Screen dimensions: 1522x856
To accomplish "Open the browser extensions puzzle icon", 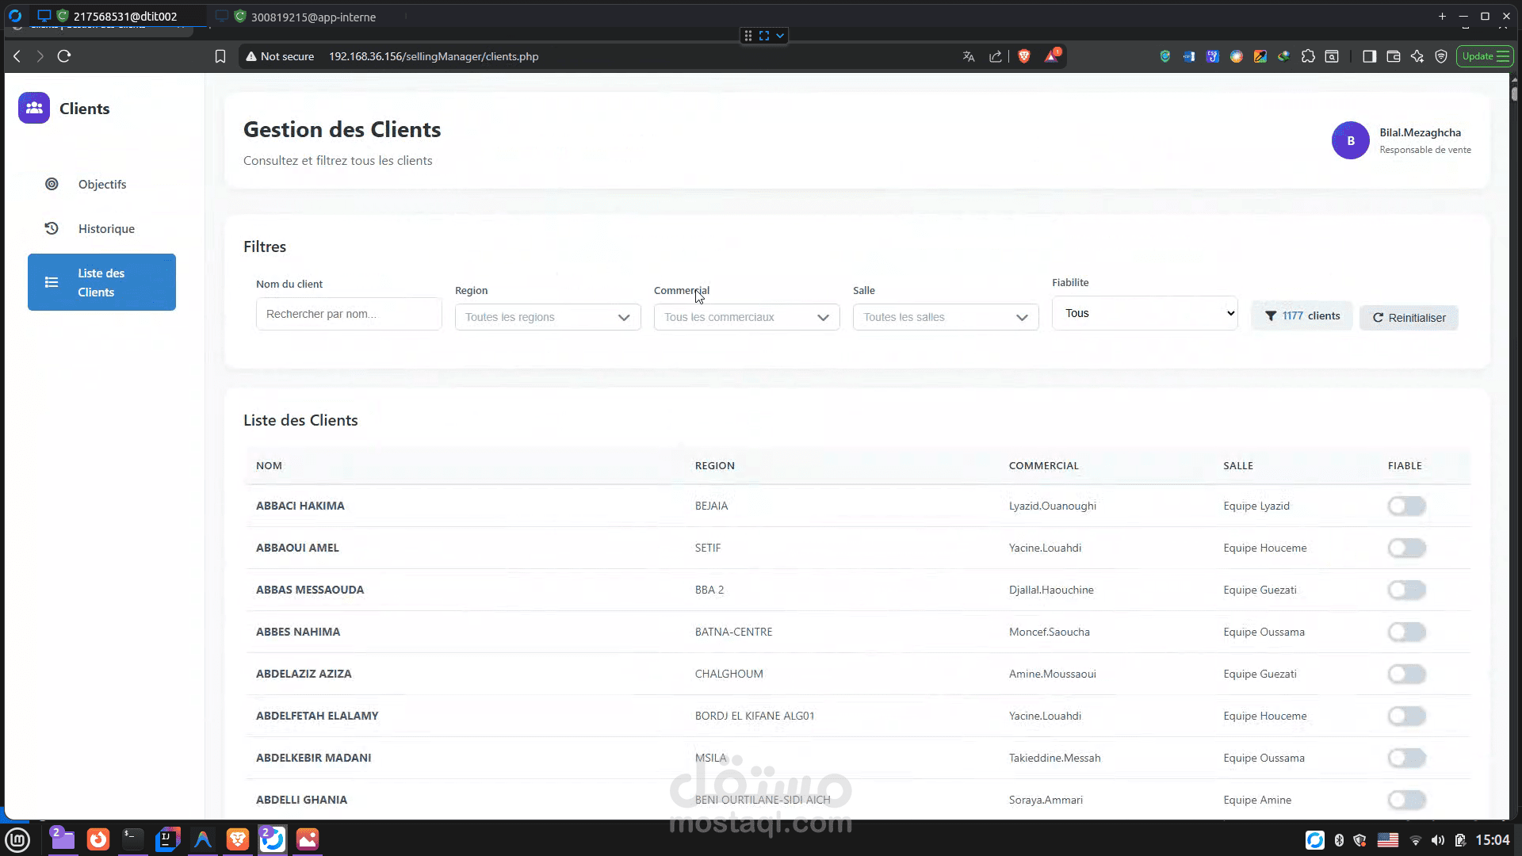I will click(x=1308, y=56).
